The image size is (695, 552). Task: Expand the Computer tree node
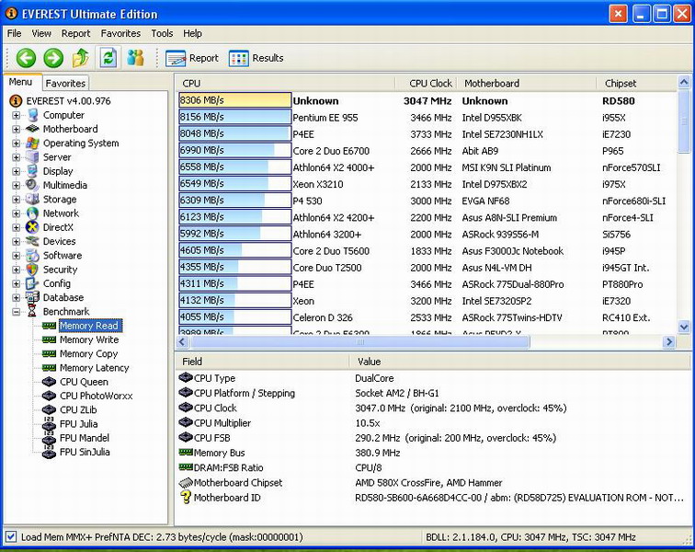16,115
